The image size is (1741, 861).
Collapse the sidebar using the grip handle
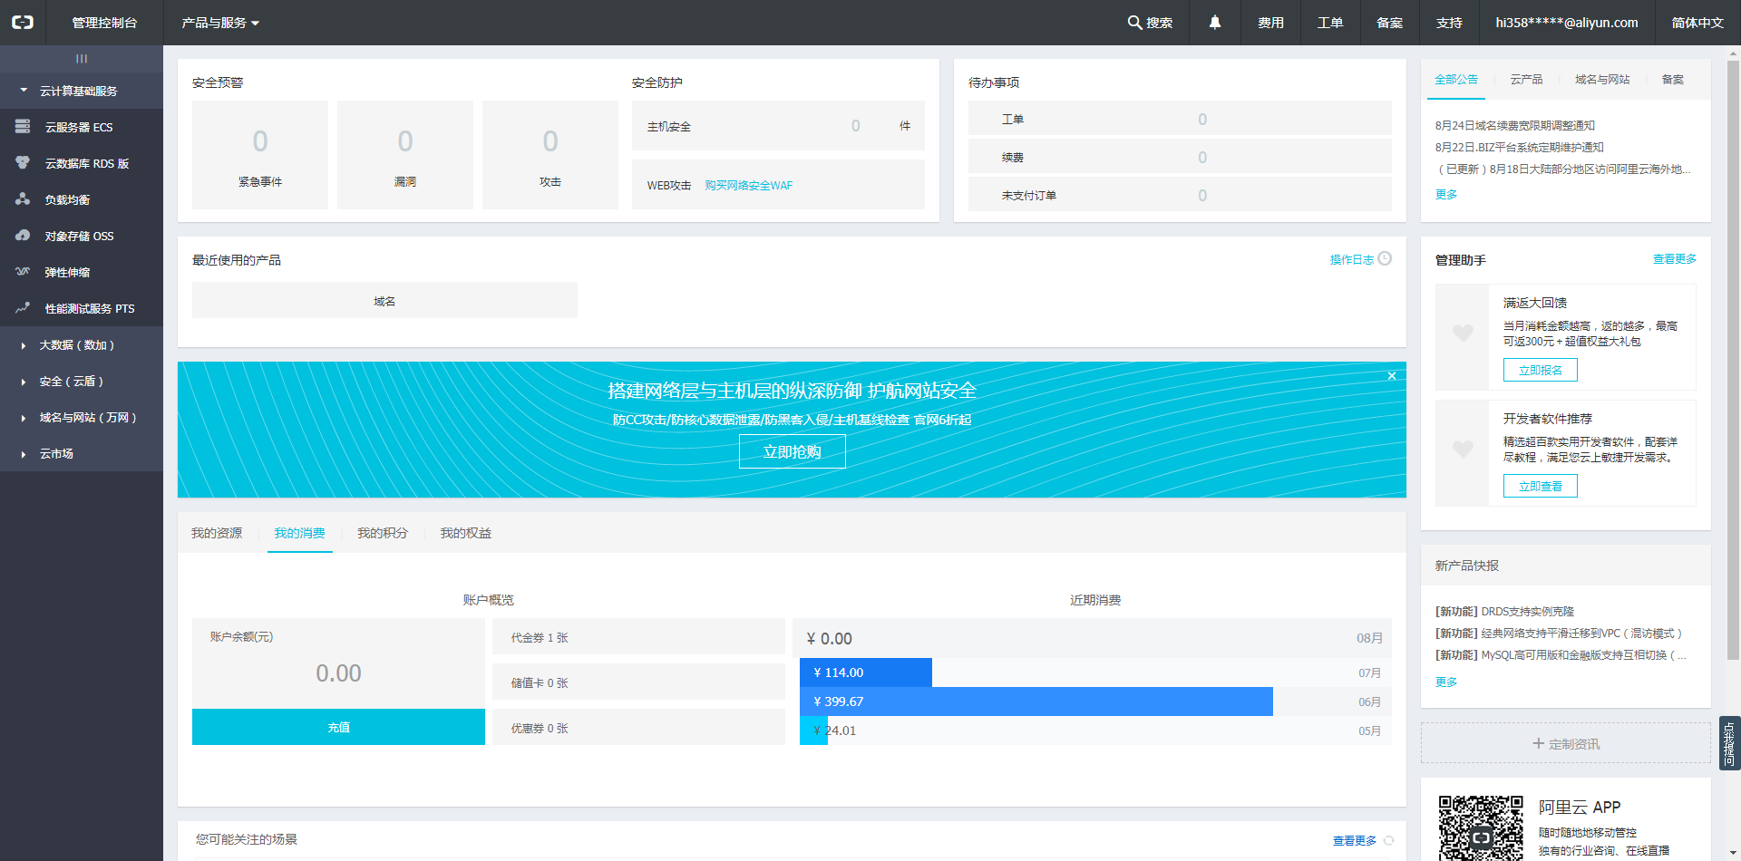[82, 59]
